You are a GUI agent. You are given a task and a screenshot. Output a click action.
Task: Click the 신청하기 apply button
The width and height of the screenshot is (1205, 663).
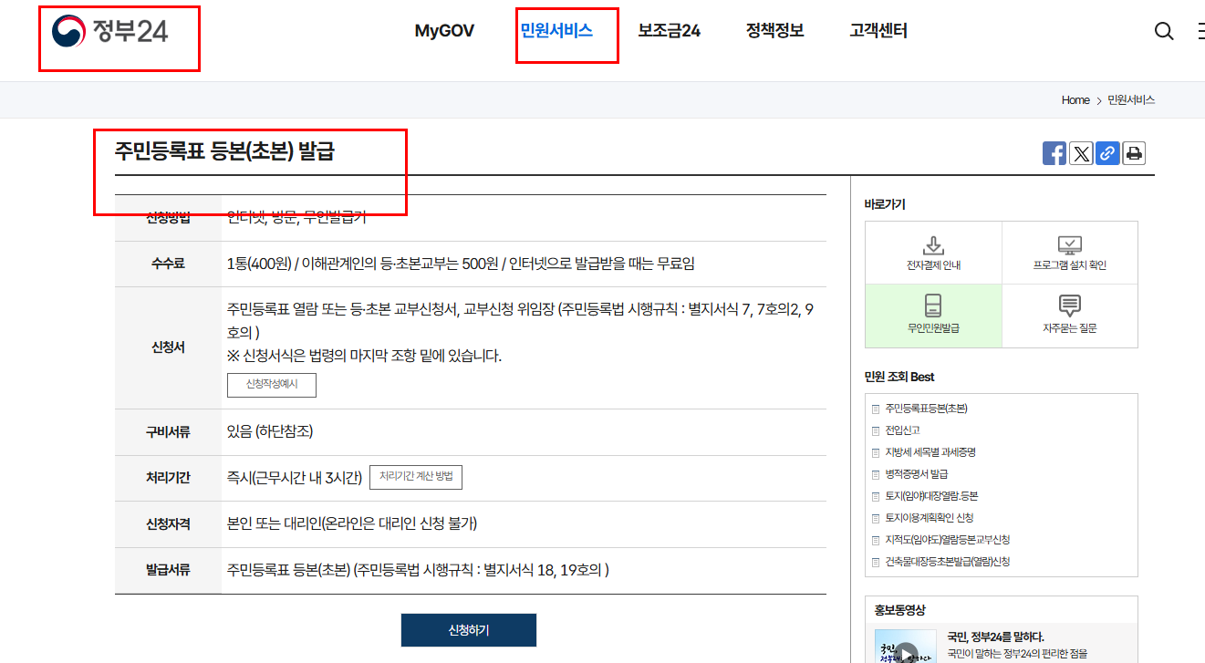tap(468, 629)
